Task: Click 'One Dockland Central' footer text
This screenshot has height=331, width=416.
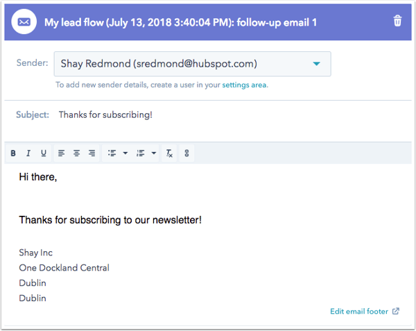Action: point(64,268)
